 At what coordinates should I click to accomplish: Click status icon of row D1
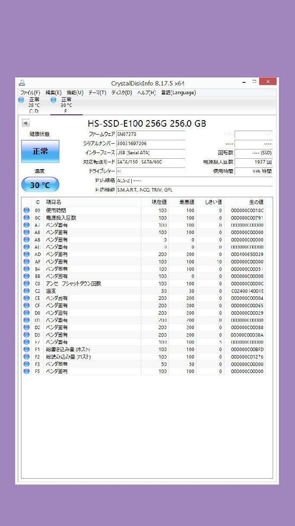(27, 320)
